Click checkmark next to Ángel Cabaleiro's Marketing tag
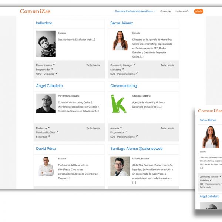Viewport: 222px width, 222px height. coord(49,127)
